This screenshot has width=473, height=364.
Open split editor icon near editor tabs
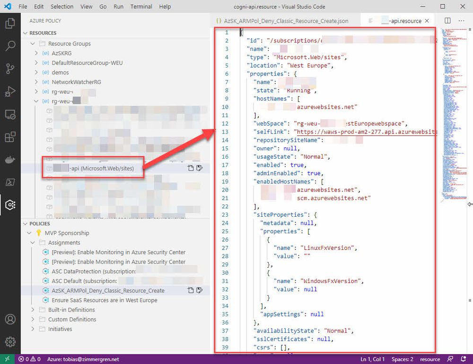tap(447, 21)
